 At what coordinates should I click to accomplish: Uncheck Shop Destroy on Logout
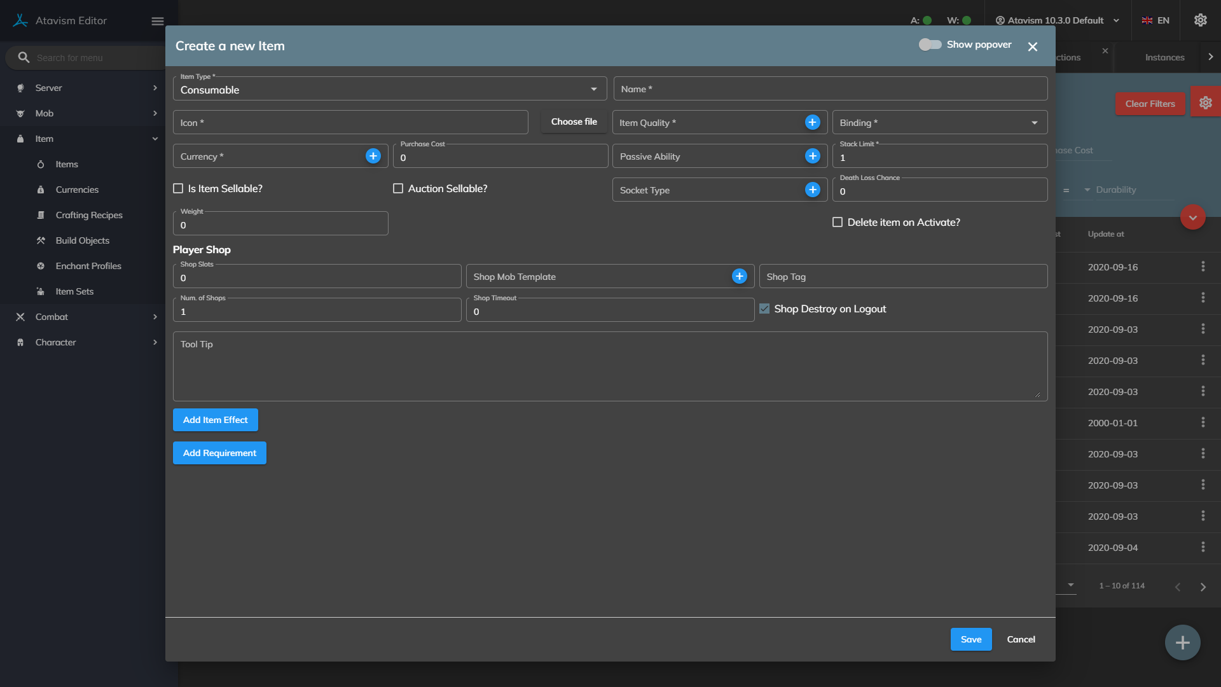(764, 309)
